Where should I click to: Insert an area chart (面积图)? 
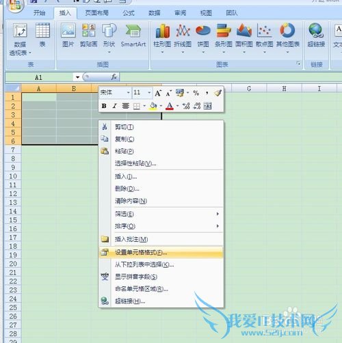tap(244, 38)
